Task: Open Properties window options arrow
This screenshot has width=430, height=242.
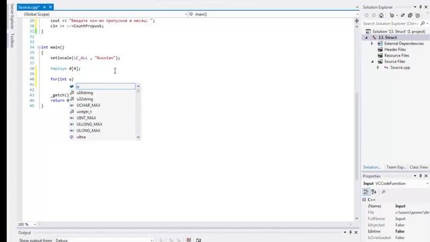Action: point(415,176)
